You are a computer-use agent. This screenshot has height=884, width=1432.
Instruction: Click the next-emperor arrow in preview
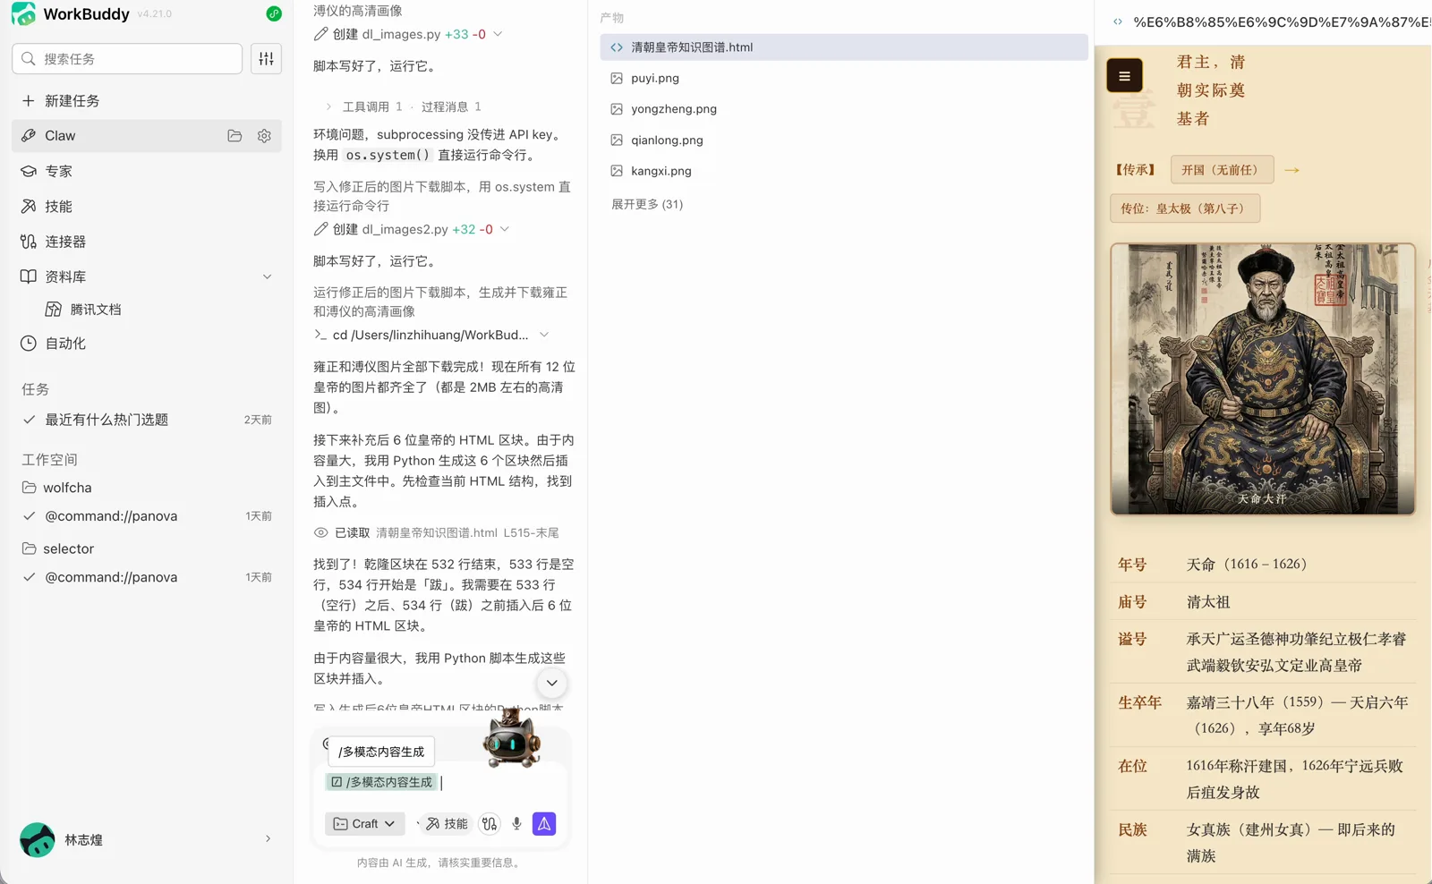1291,170
